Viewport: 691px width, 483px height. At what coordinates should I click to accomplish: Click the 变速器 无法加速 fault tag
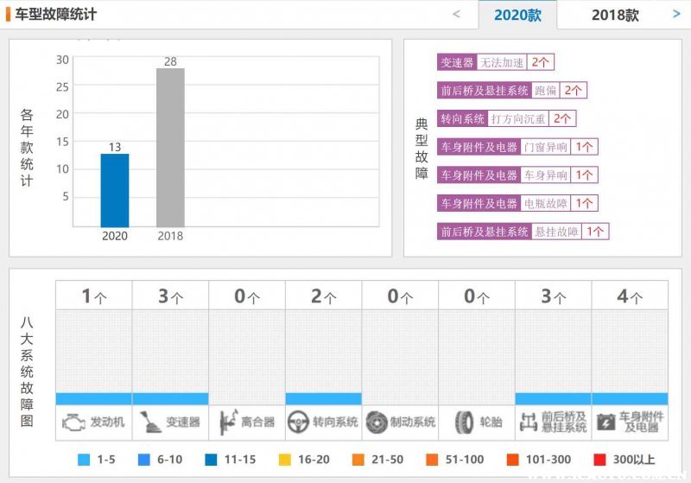pyautogui.click(x=495, y=62)
